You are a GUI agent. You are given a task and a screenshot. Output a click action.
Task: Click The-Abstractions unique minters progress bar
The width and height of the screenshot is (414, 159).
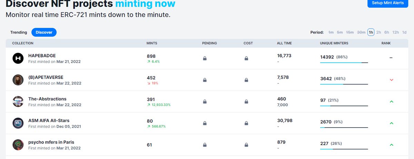[344, 106]
